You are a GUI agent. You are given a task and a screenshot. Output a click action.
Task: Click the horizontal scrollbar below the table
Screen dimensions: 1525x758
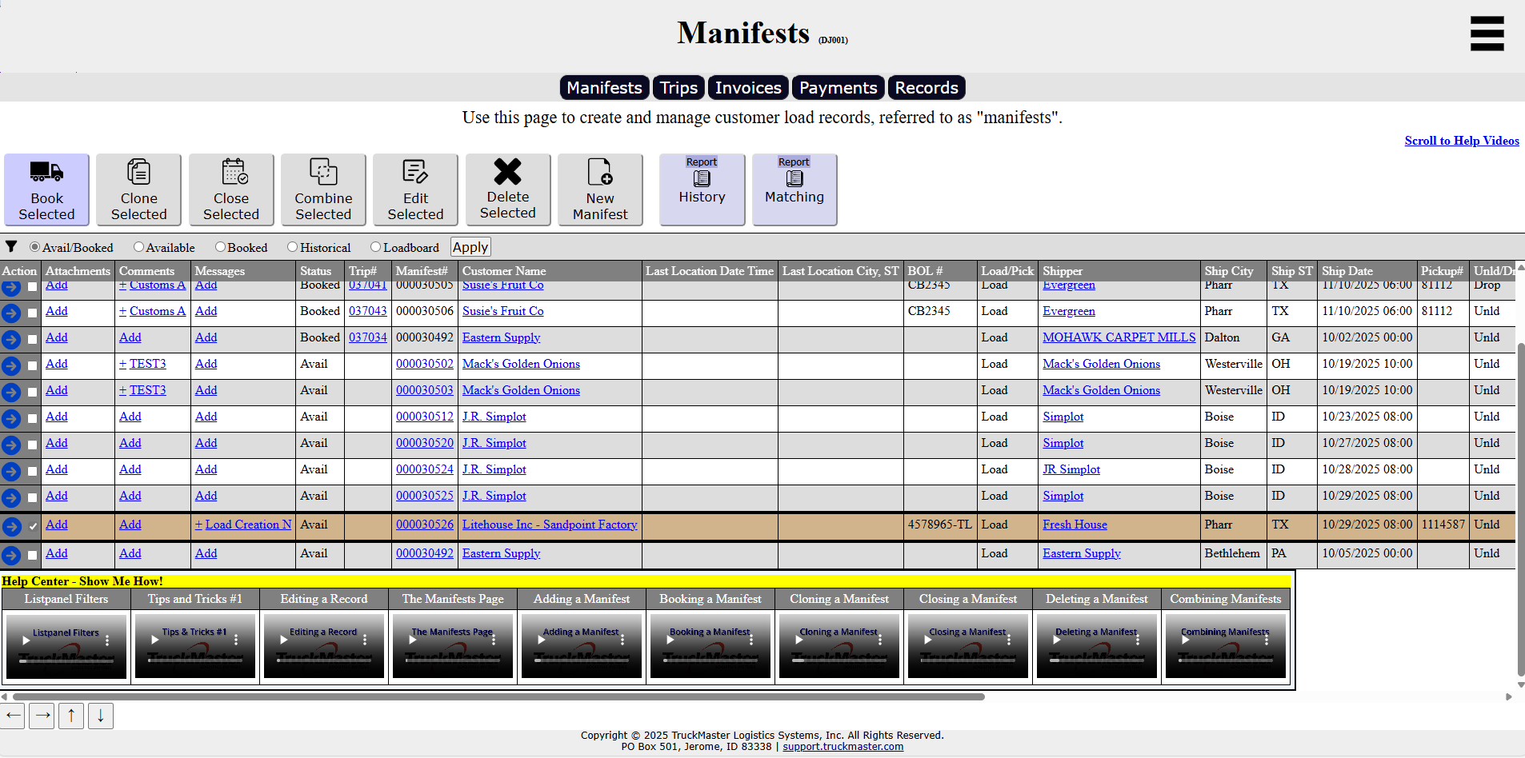[x=498, y=696]
